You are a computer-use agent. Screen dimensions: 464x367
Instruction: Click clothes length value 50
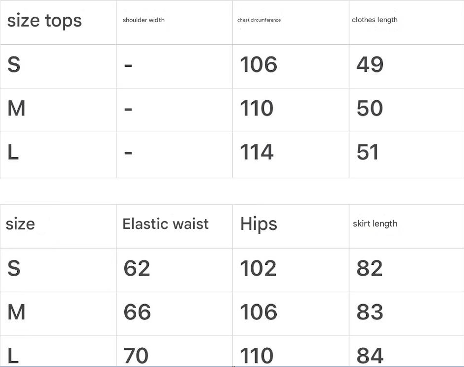pyautogui.click(x=370, y=109)
